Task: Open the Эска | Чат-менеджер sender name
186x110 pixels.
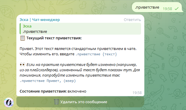Action: tap(40, 20)
